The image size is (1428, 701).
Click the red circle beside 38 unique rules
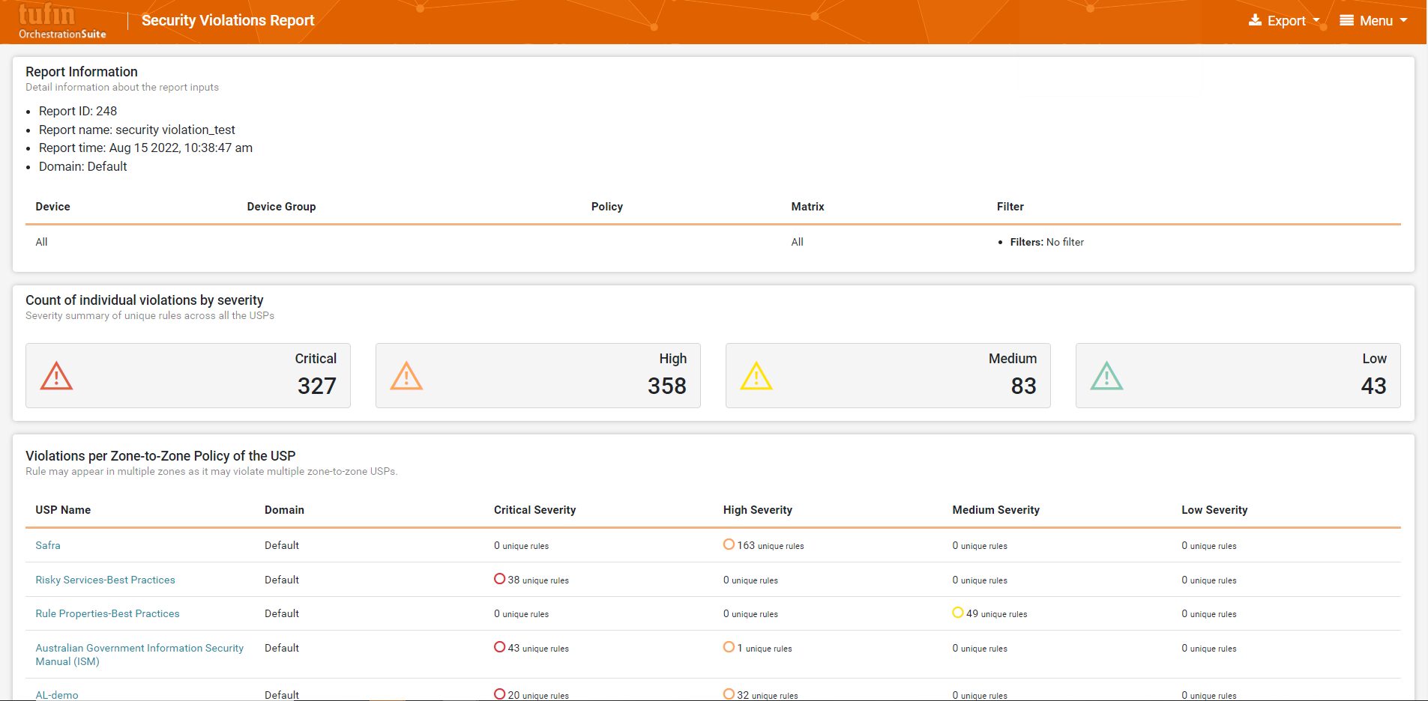pos(499,579)
